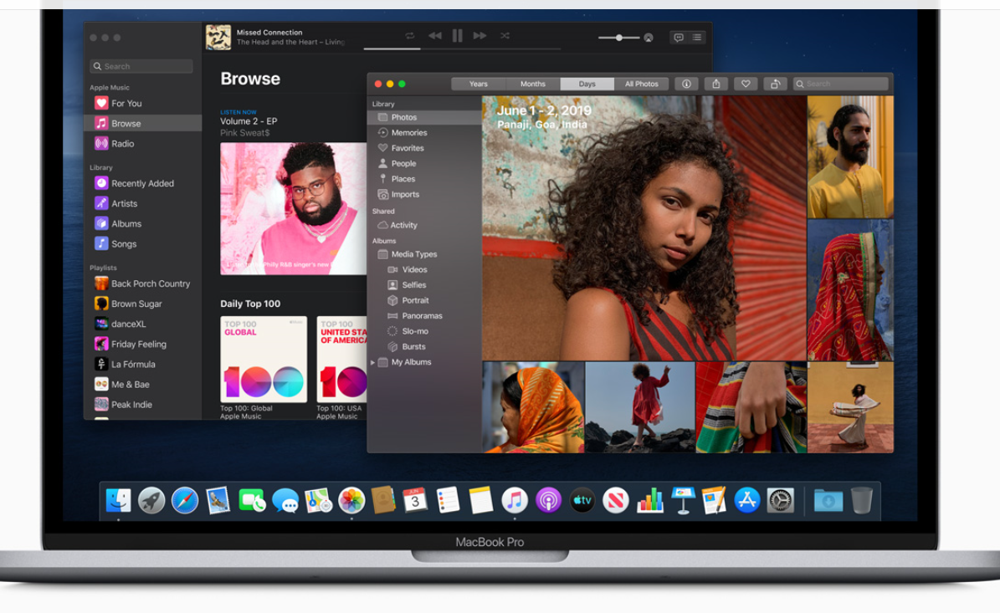Viewport: 1000px width, 613px height.
Task: Click the song progress bar in Music
Action: pyautogui.click(x=462, y=49)
